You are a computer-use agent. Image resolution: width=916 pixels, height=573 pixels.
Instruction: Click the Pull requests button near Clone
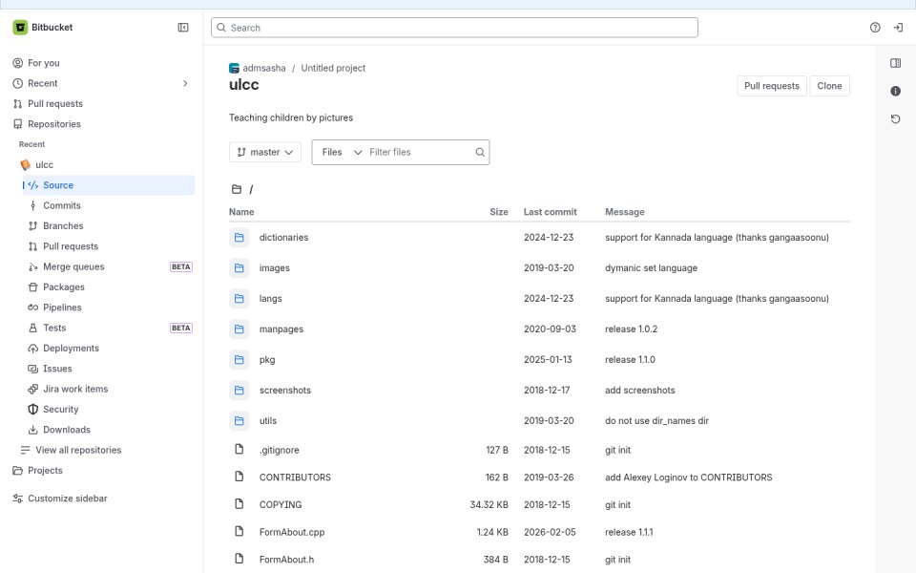pos(771,86)
